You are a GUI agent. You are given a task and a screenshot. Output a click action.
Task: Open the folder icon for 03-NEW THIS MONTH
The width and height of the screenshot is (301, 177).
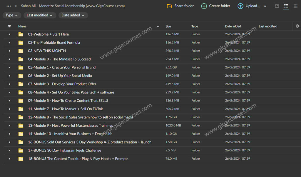coord(21,51)
